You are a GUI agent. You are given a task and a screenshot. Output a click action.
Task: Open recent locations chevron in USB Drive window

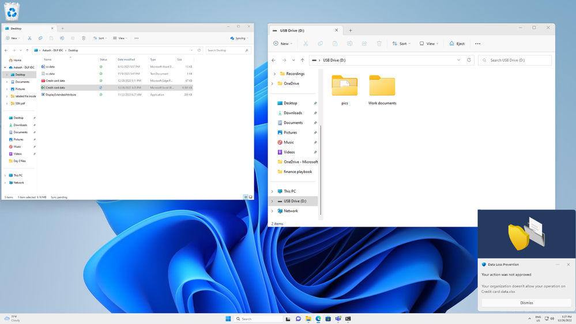293,60
